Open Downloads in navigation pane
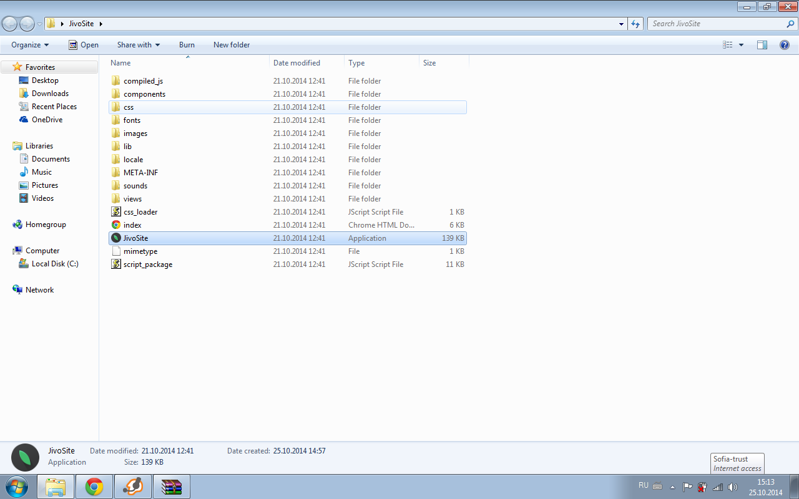This screenshot has width=799, height=499. (x=50, y=94)
